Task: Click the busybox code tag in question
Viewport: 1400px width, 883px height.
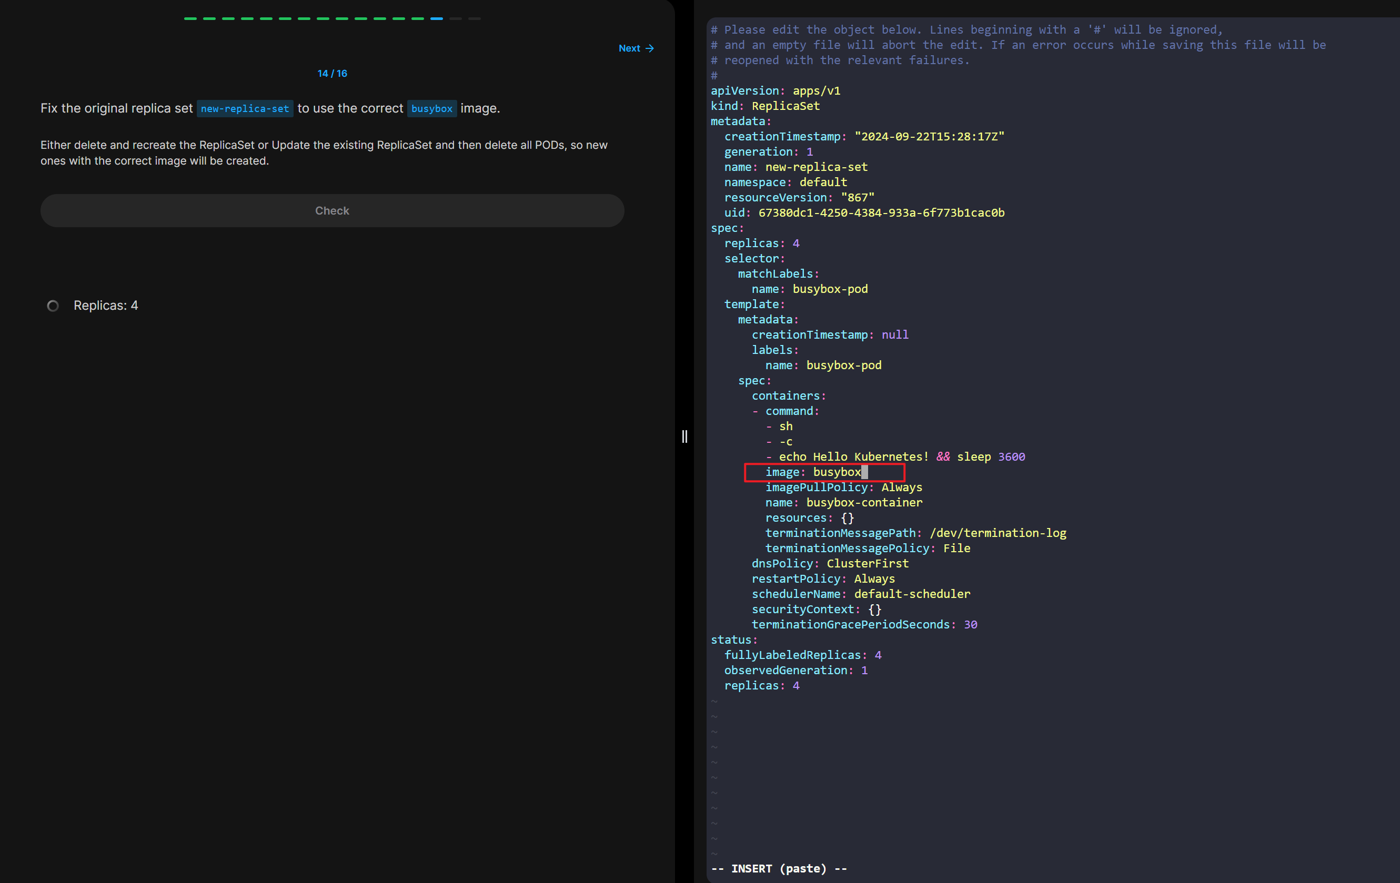Action: pyautogui.click(x=431, y=109)
